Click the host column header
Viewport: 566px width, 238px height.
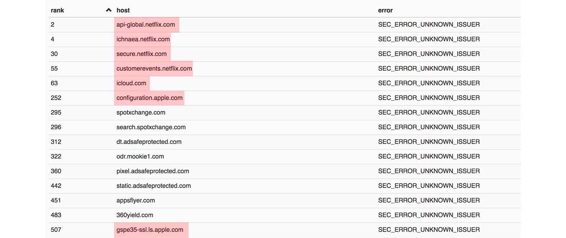coord(123,10)
